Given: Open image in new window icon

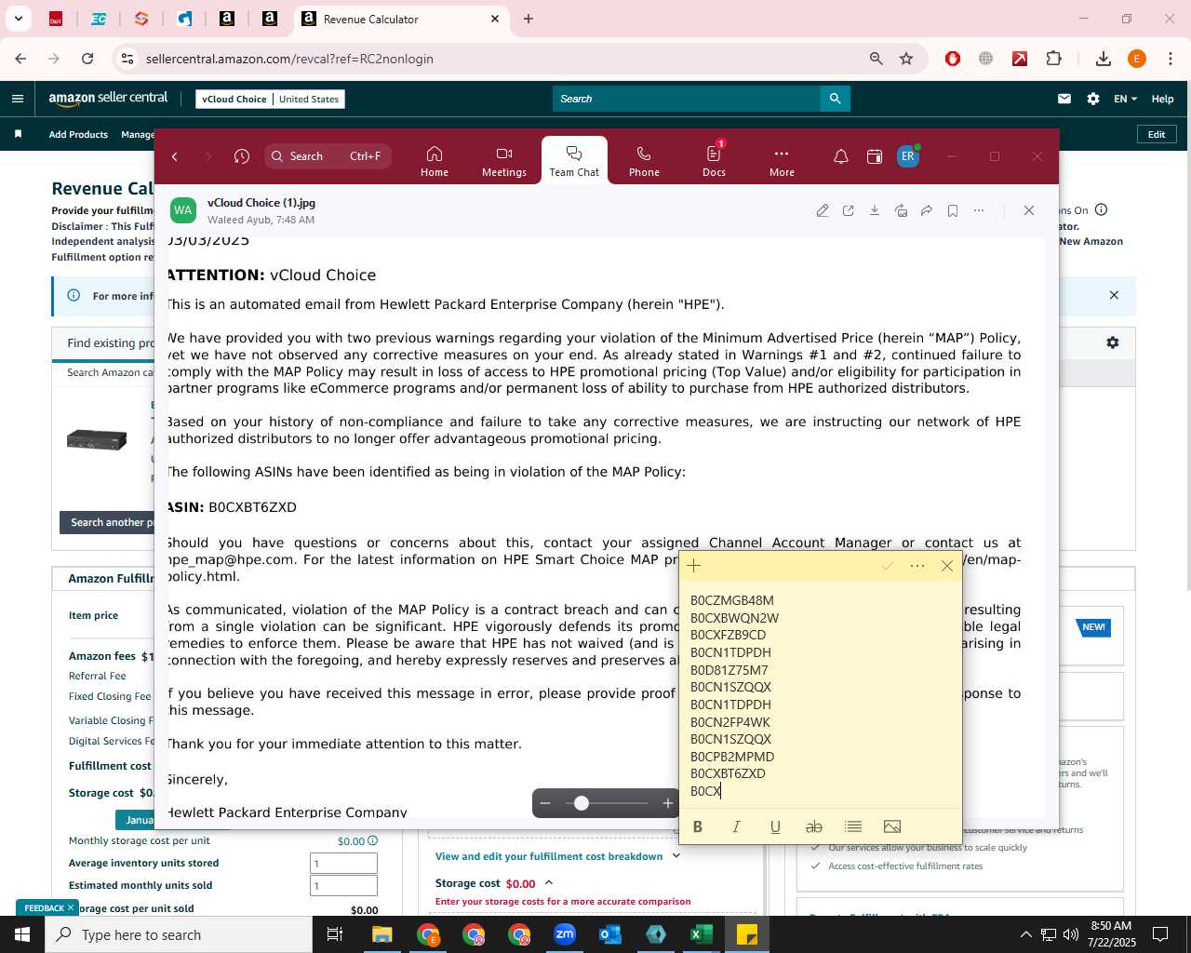Looking at the screenshot, I should pyautogui.click(x=849, y=210).
